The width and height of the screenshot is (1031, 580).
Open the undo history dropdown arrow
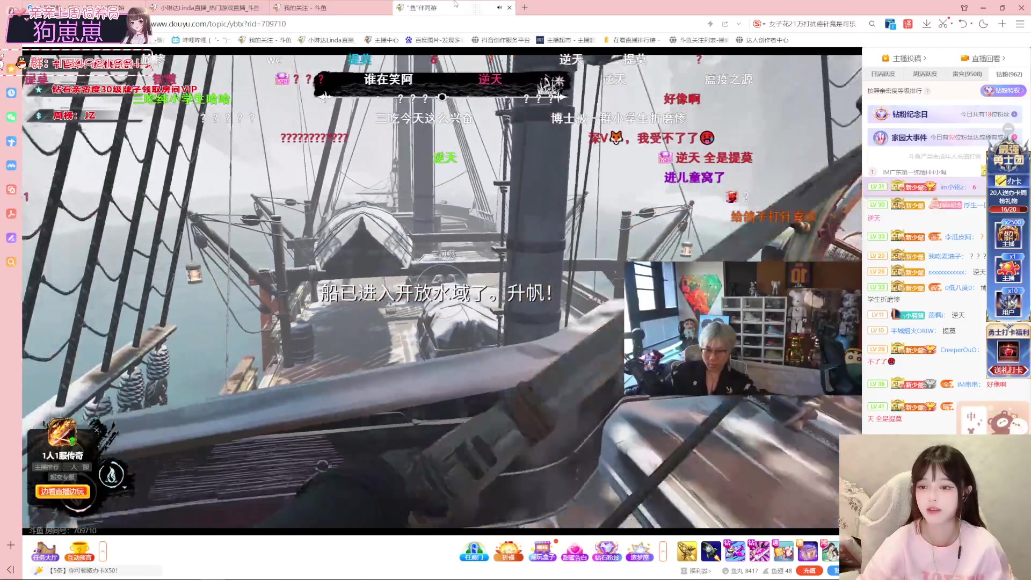pos(971,23)
